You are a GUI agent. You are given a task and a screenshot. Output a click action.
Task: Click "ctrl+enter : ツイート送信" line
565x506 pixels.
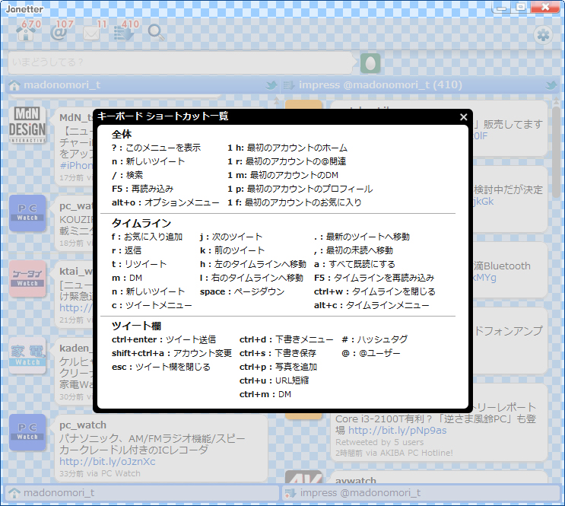pyautogui.click(x=163, y=339)
